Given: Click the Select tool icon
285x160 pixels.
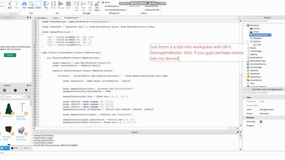Looking at the screenshot, I should [38, 5].
